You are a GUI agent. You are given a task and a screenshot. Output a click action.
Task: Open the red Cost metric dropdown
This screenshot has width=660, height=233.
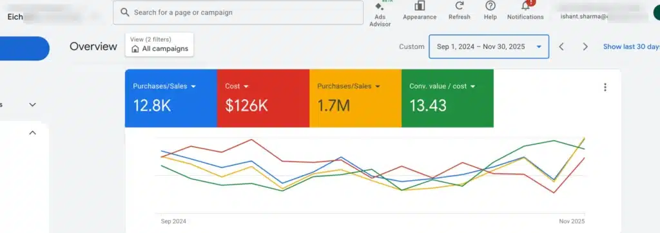[237, 86]
